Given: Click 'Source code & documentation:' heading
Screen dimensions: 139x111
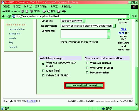Looking at the screenshot, I should 104,58.
